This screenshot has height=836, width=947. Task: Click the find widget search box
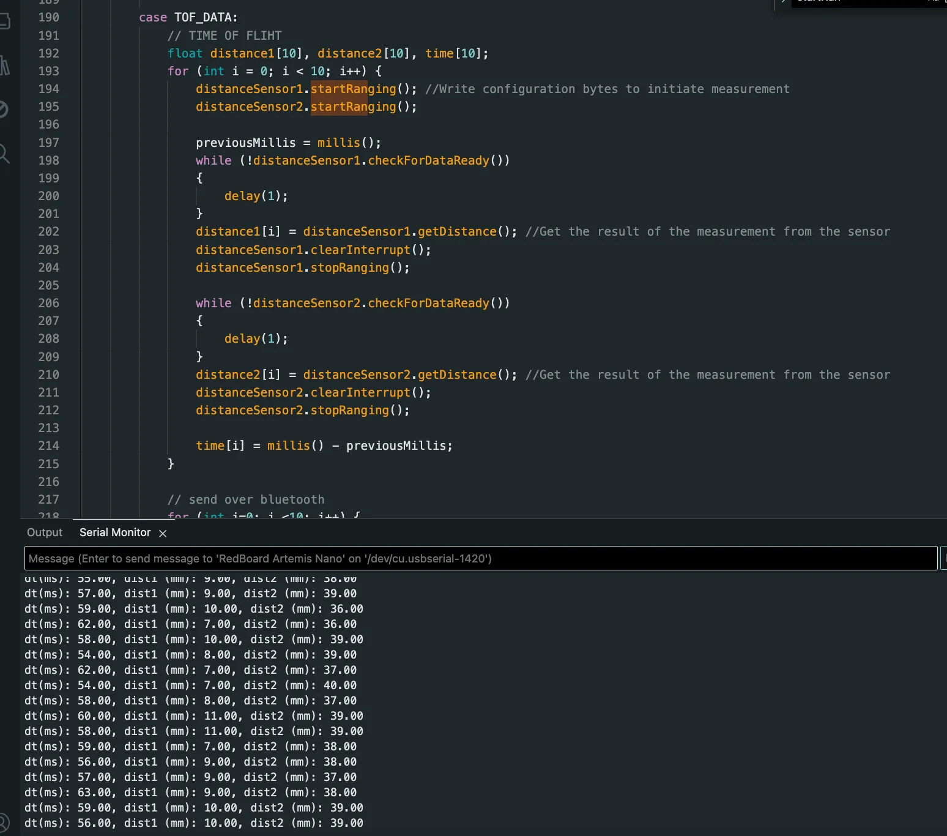tap(856, 2)
